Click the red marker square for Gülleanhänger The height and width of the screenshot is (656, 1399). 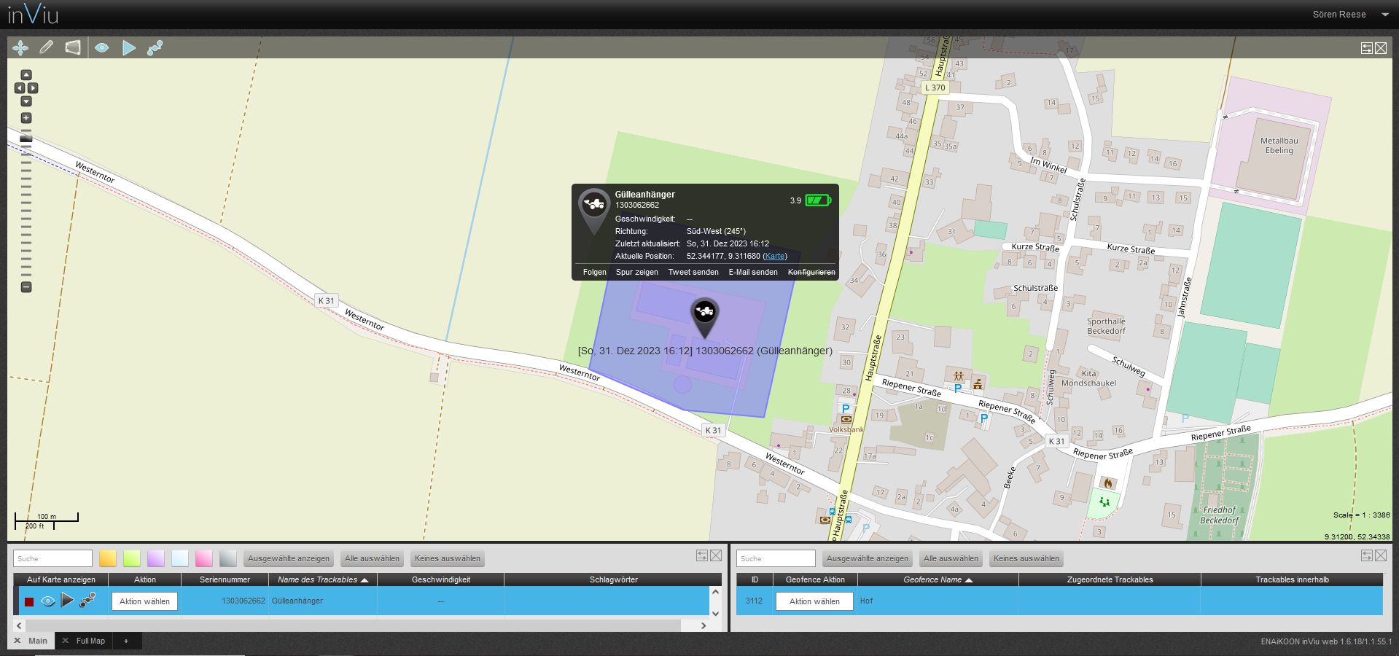pyautogui.click(x=29, y=601)
